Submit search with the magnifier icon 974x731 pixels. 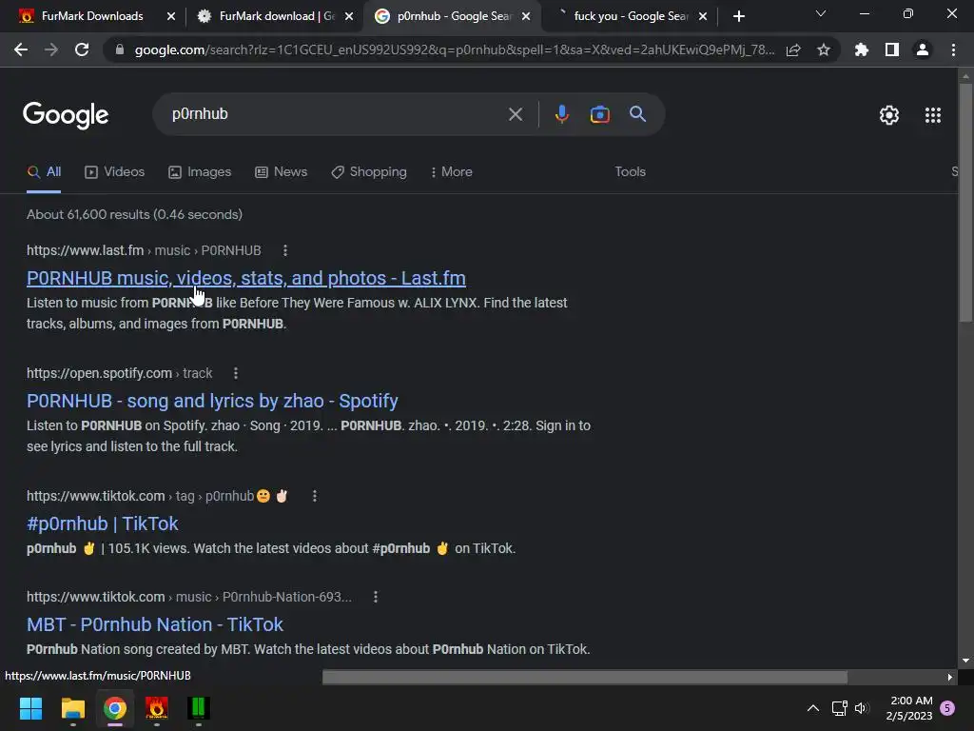tap(637, 114)
